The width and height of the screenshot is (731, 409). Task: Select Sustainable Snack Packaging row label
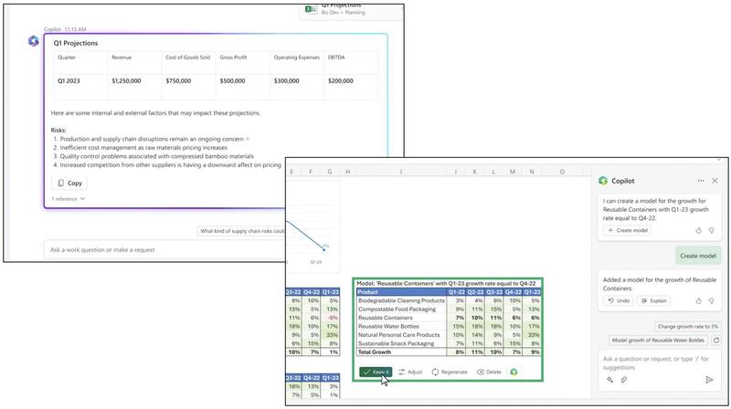[396, 343]
